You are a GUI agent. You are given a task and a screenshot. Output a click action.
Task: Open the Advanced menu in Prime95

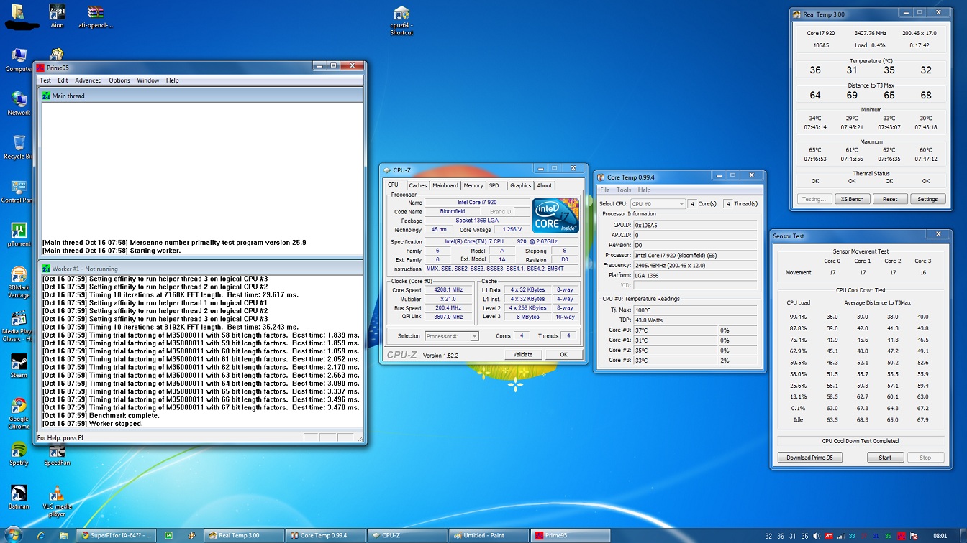coord(88,80)
